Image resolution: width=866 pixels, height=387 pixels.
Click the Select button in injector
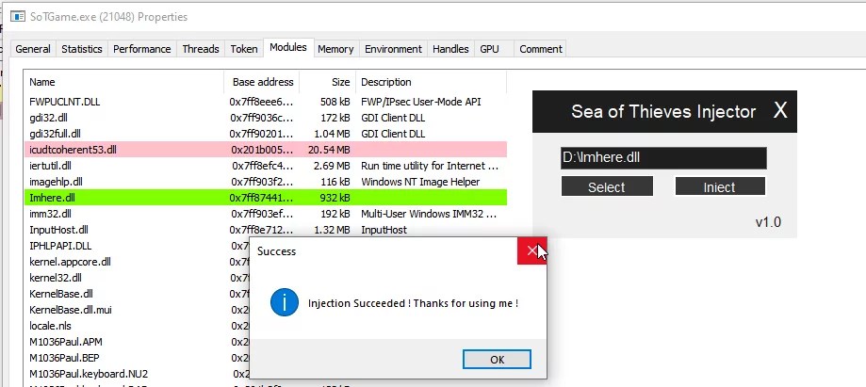click(607, 186)
